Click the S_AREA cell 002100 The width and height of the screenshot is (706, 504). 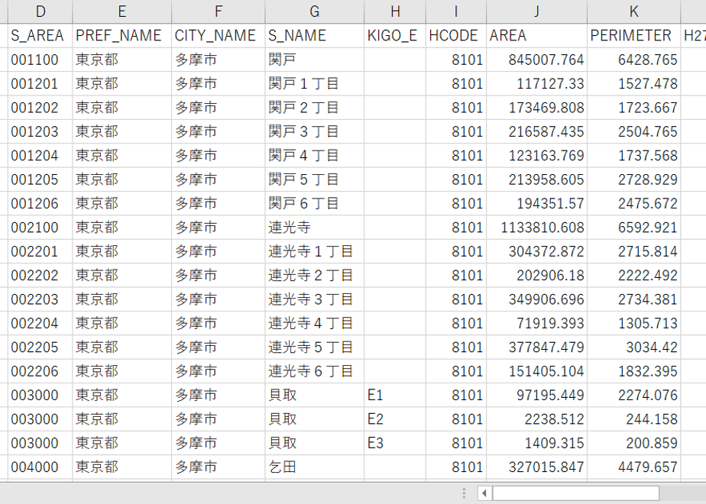(x=40, y=228)
